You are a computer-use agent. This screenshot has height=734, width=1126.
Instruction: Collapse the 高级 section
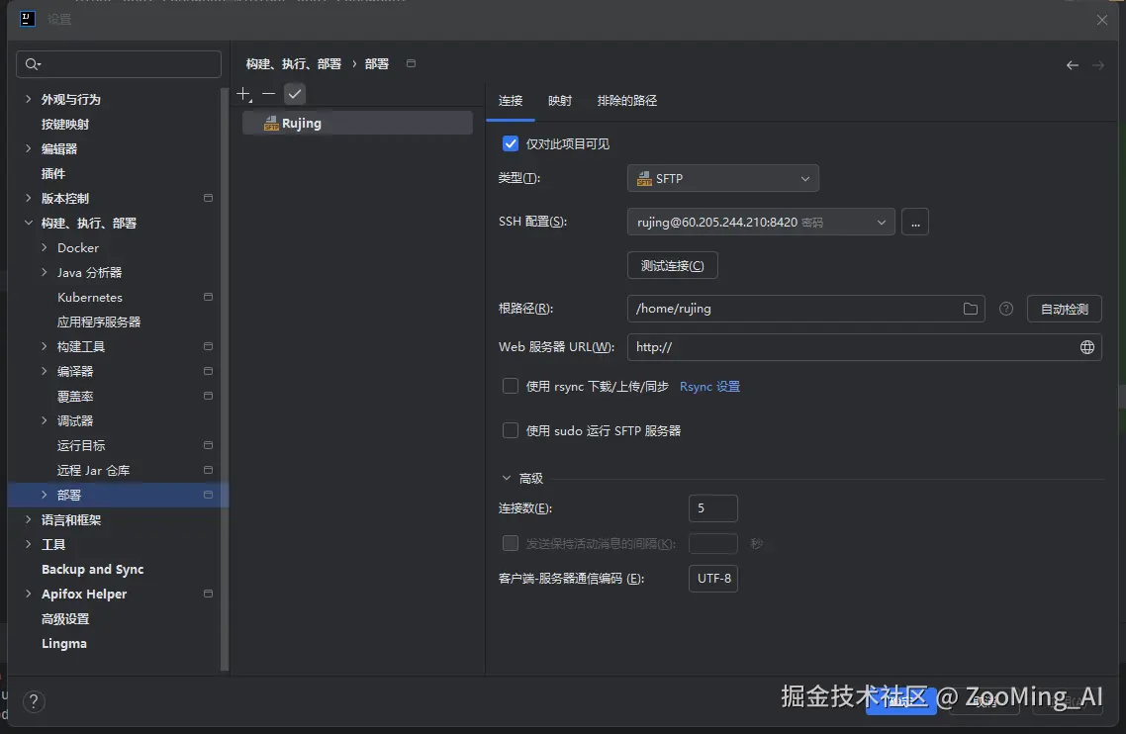507,479
